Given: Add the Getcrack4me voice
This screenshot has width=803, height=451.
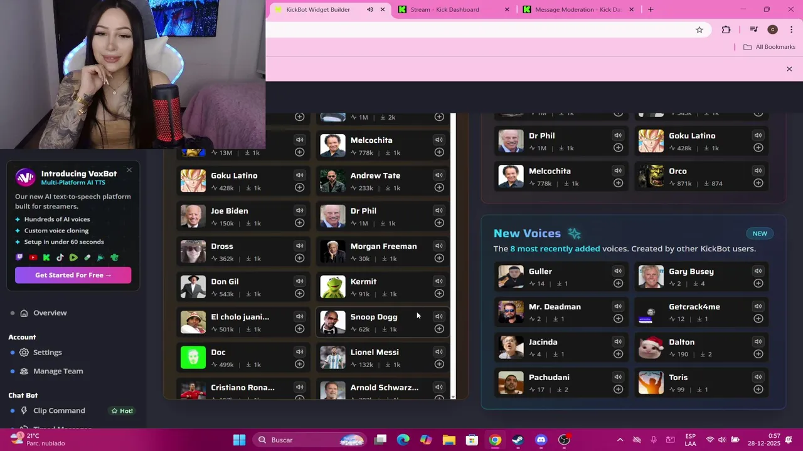Looking at the screenshot, I should (x=758, y=319).
